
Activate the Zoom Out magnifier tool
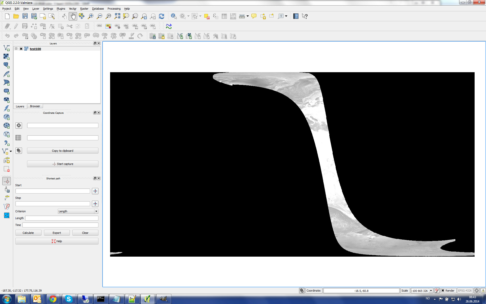[x=99, y=16]
